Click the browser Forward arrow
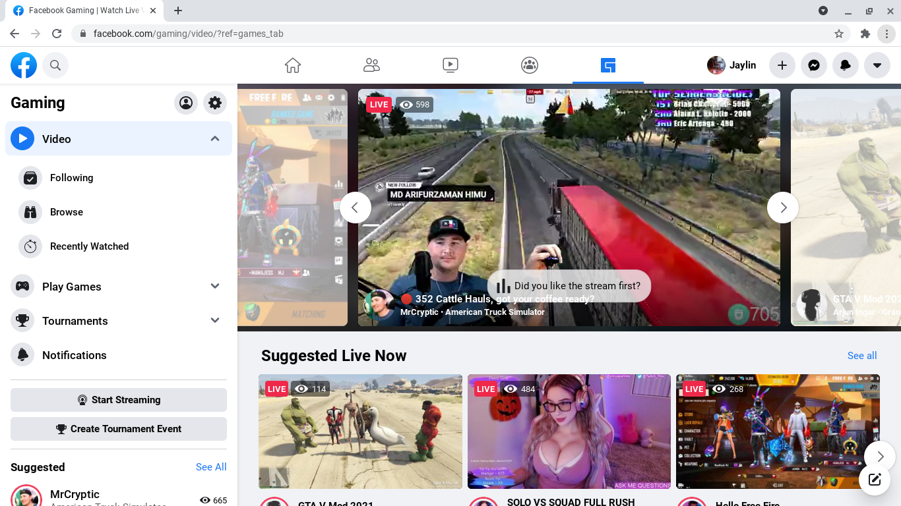The width and height of the screenshot is (901, 506). (x=36, y=34)
